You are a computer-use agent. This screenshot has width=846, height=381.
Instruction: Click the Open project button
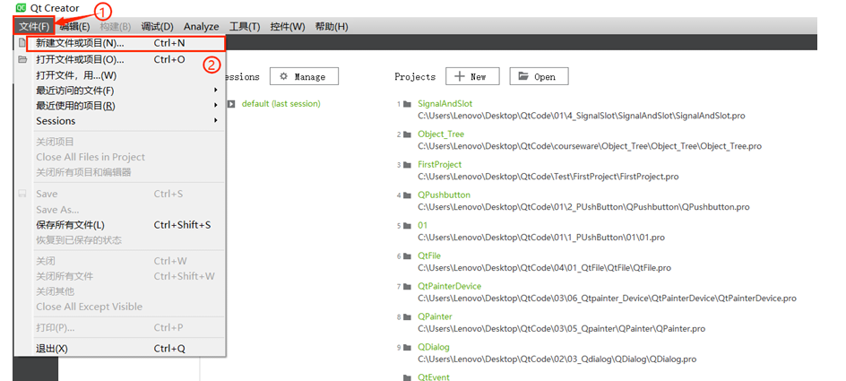[x=539, y=76]
